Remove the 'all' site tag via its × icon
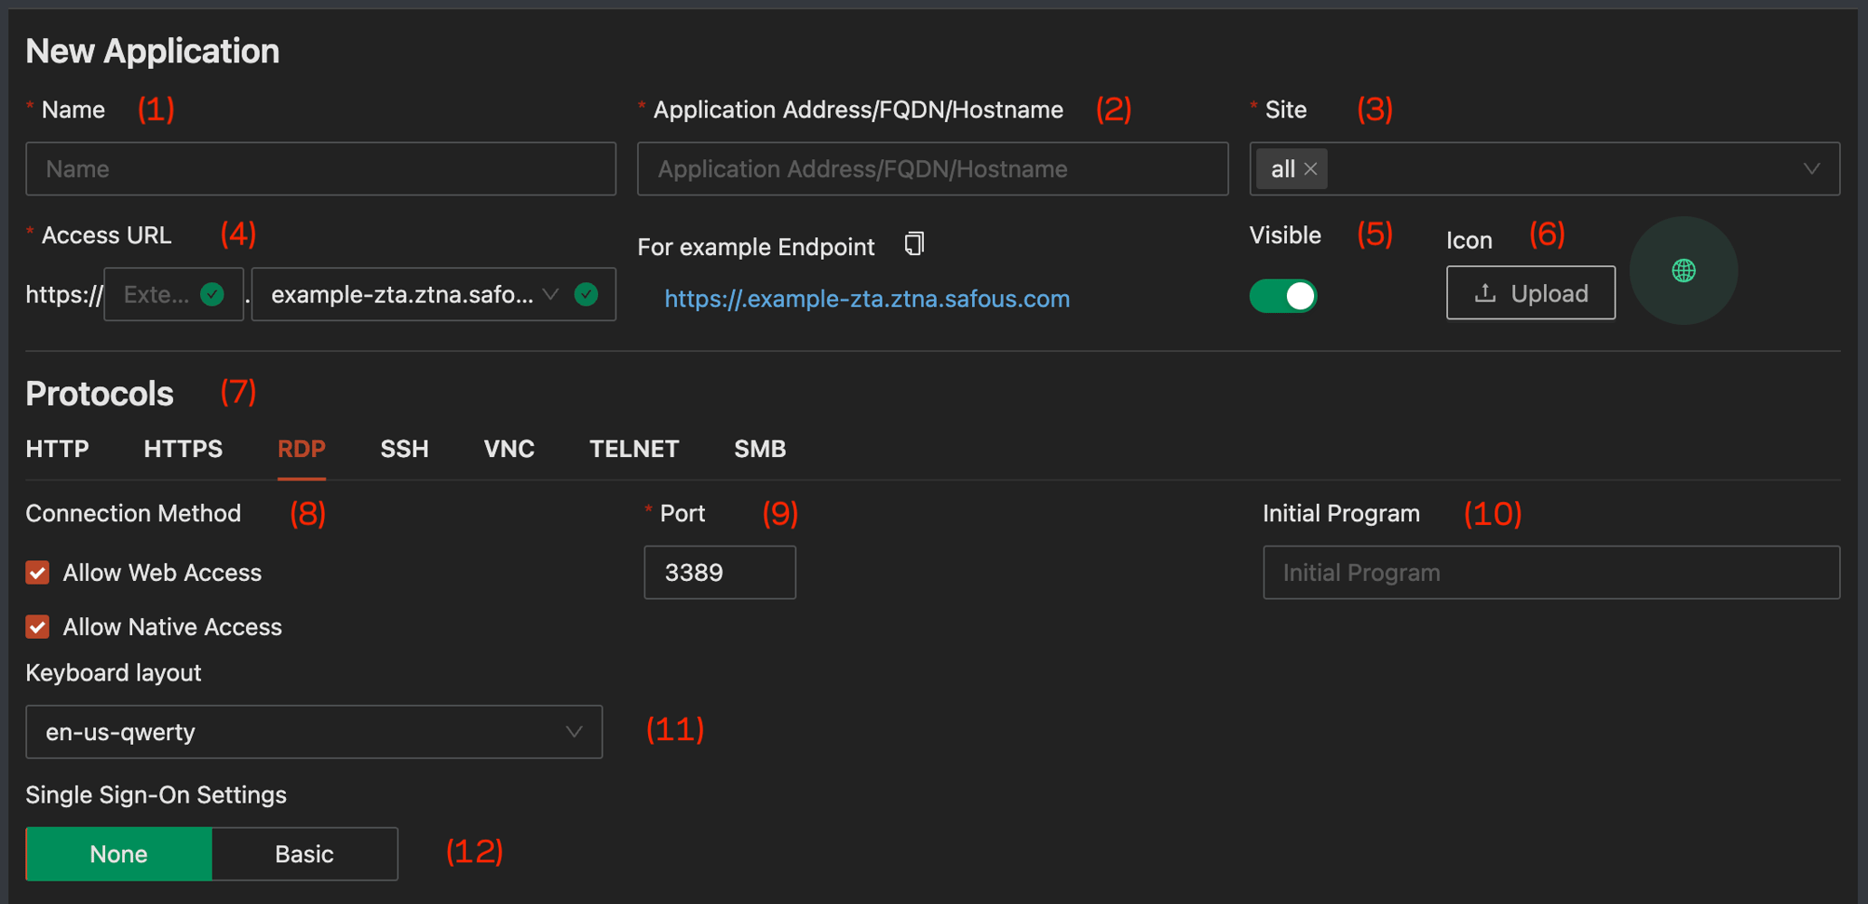Image resolution: width=1868 pixels, height=904 pixels. coord(1310,168)
